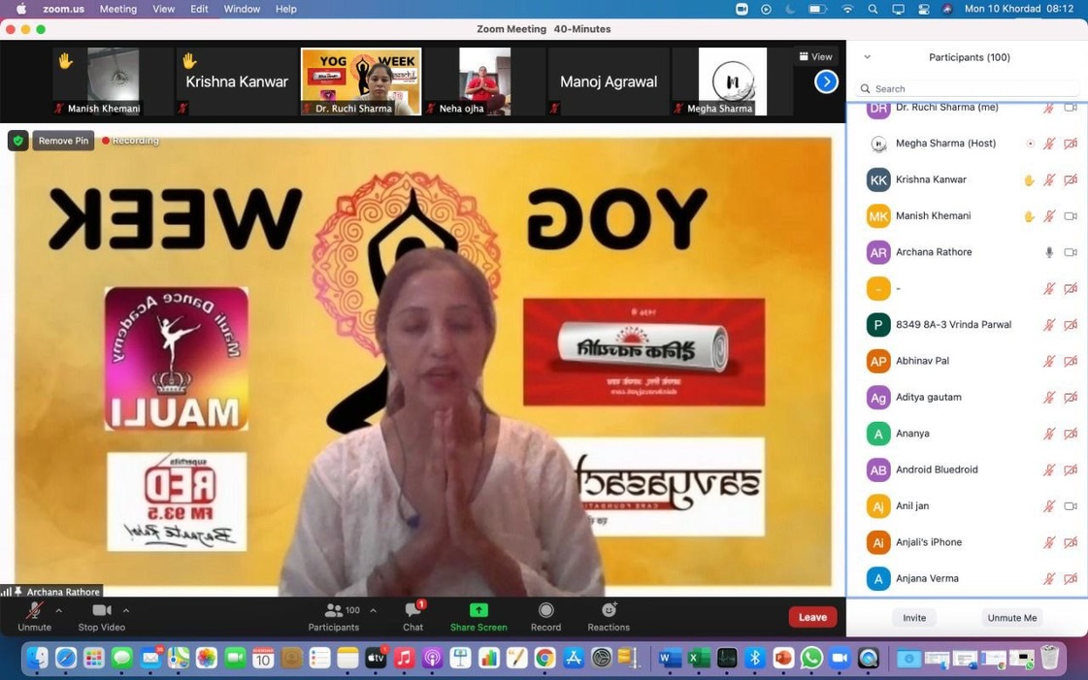This screenshot has width=1088, height=680.
Task: Click the Invite button
Action: [914, 618]
